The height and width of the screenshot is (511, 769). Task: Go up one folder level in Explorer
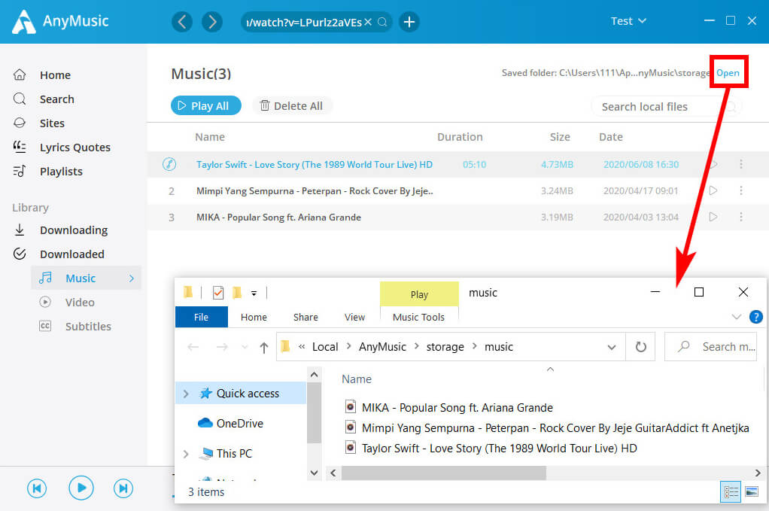264,347
